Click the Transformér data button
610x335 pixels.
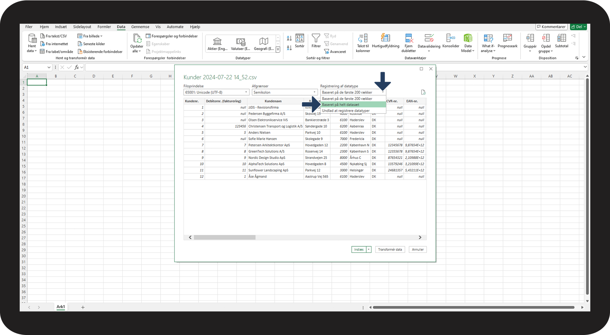click(x=390, y=249)
